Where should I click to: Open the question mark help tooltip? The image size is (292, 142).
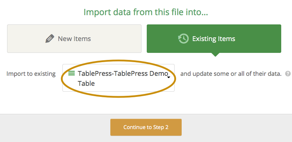coord(288,74)
